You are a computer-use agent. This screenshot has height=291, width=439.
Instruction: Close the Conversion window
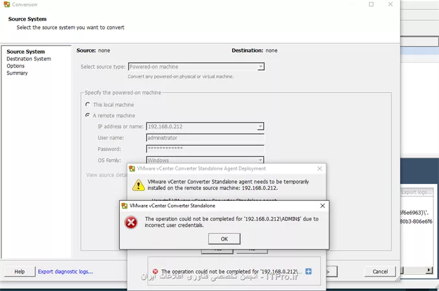390,4
